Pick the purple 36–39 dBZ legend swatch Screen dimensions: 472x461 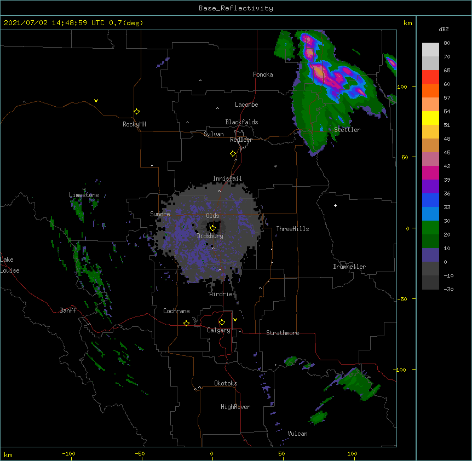(x=430, y=186)
